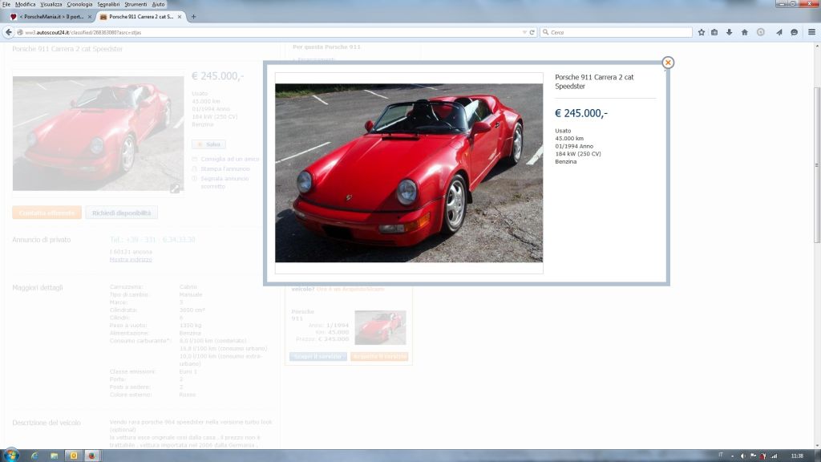
Task: Focus the Cerca search field
Action: point(616,32)
